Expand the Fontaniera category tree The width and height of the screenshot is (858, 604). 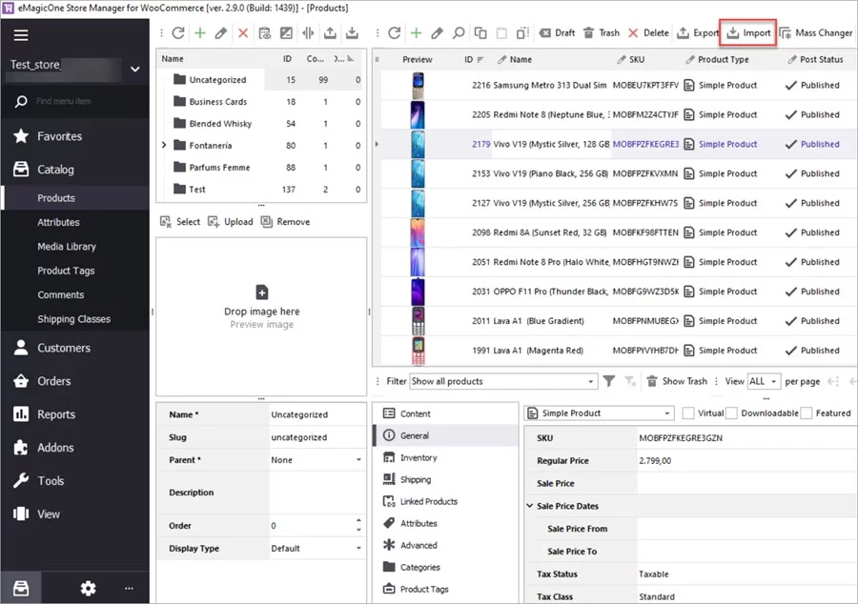(165, 145)
